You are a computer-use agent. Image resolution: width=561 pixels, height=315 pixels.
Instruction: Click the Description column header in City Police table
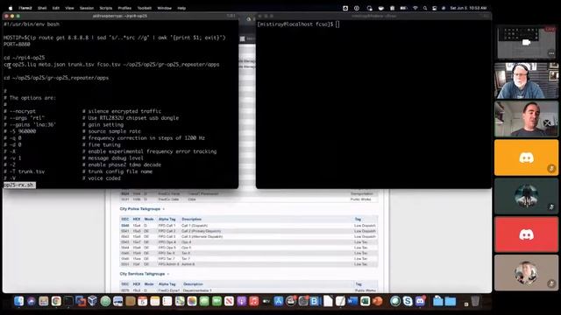pos(191,219)
